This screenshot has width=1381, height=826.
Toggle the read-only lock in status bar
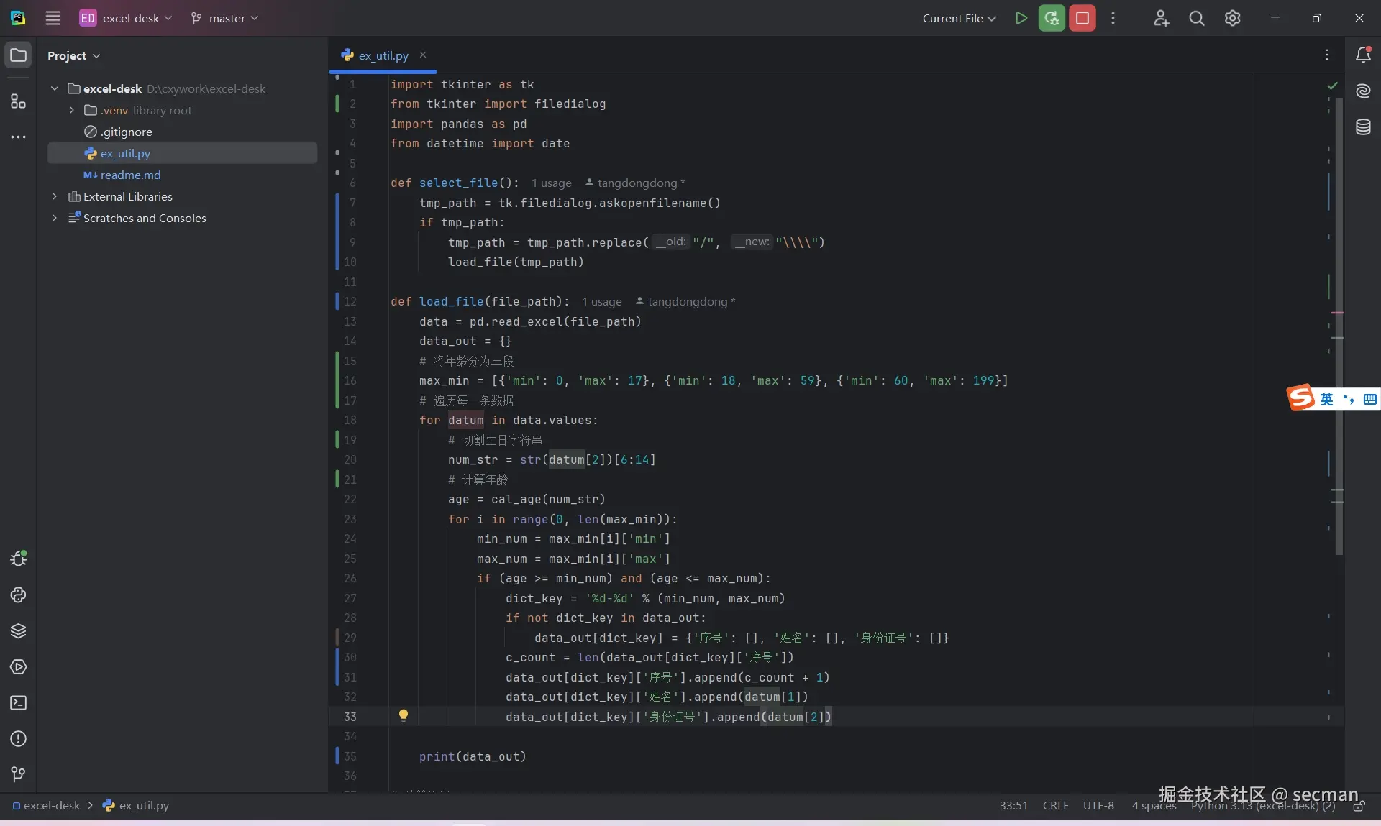[1358, 806]
